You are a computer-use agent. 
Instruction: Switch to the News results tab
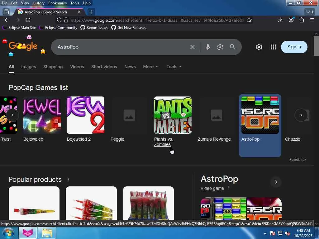(x=130, y=67)
